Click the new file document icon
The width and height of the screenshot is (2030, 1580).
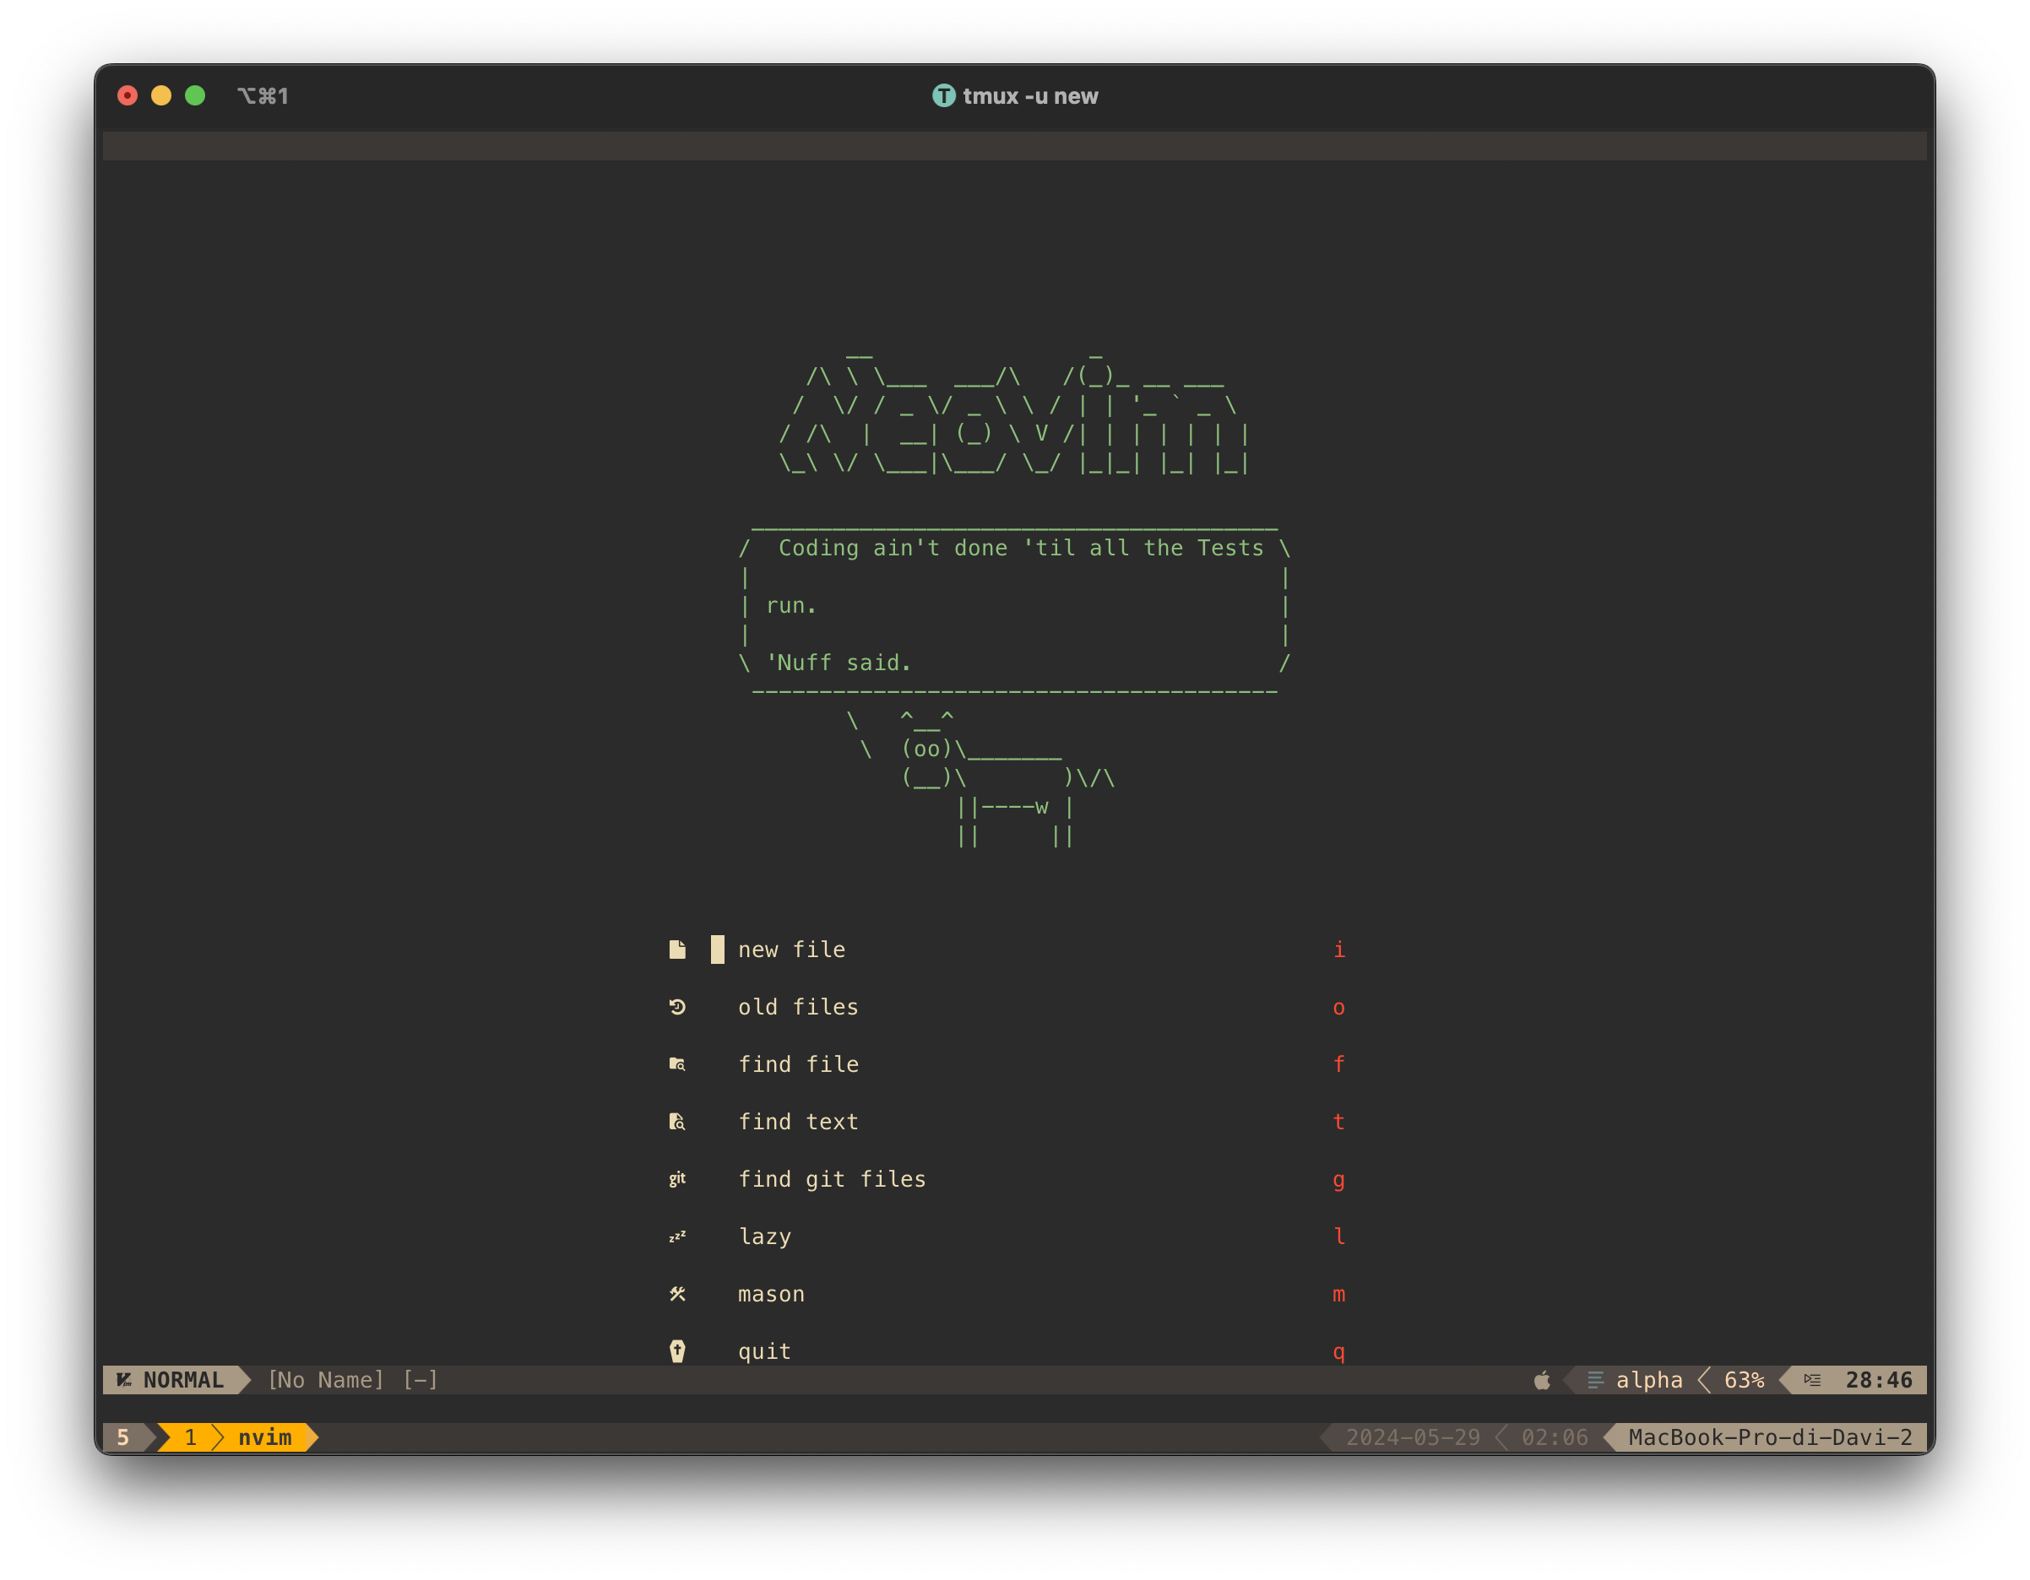676,950
